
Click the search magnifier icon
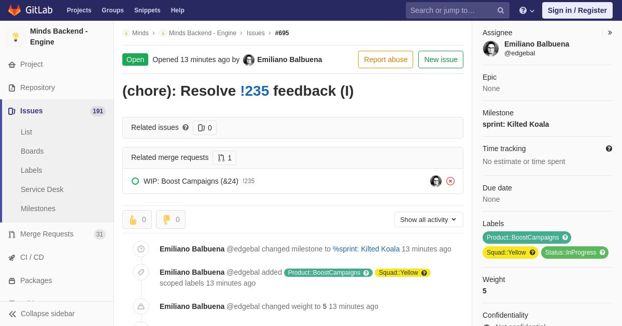(x=500, y=10)
